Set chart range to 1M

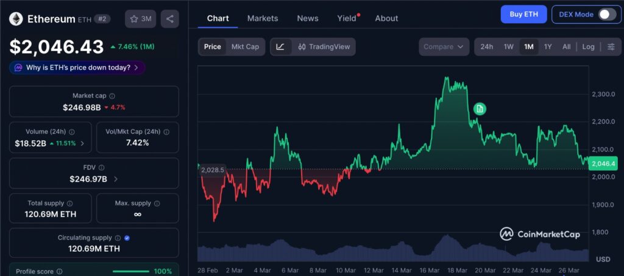click(529, 47)
